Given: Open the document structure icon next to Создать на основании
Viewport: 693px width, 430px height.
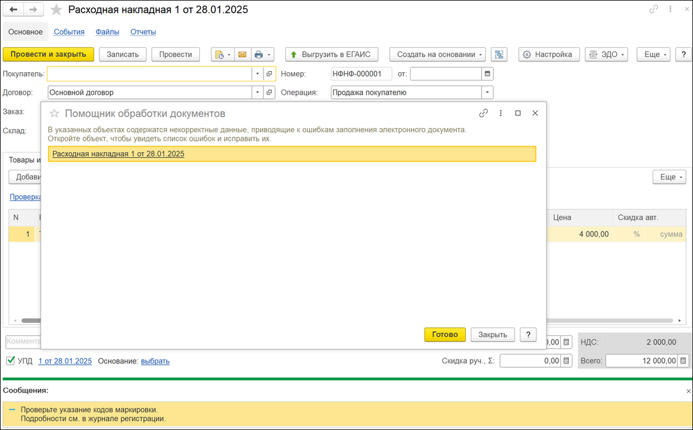Looking at the screenshot, I should pos(498,54).
